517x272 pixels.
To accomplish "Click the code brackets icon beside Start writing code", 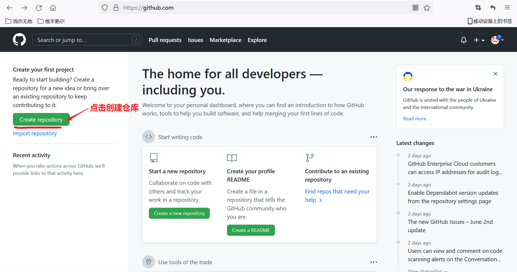I will pyautogui.click(x=148, y=137).
